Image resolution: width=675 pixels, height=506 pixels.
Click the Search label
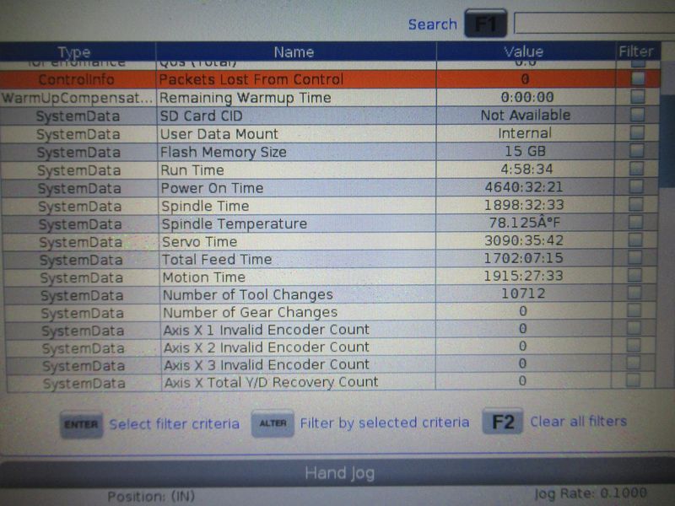pyautogui.click(x=432, y=24)
